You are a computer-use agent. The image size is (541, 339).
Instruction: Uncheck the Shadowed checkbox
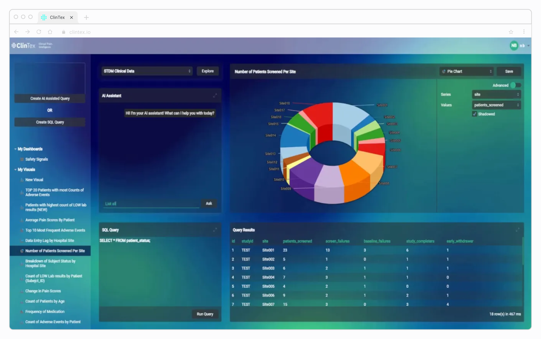(x=475, y=114)
